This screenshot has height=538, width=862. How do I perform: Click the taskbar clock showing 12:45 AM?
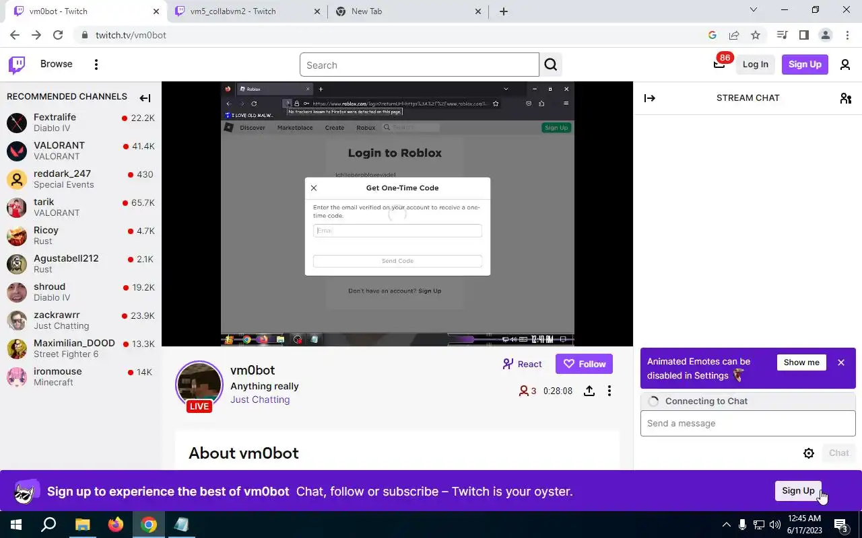pos(804,525)
